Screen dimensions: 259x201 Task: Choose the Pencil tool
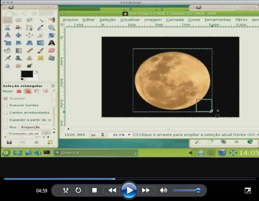click(30, 51)
